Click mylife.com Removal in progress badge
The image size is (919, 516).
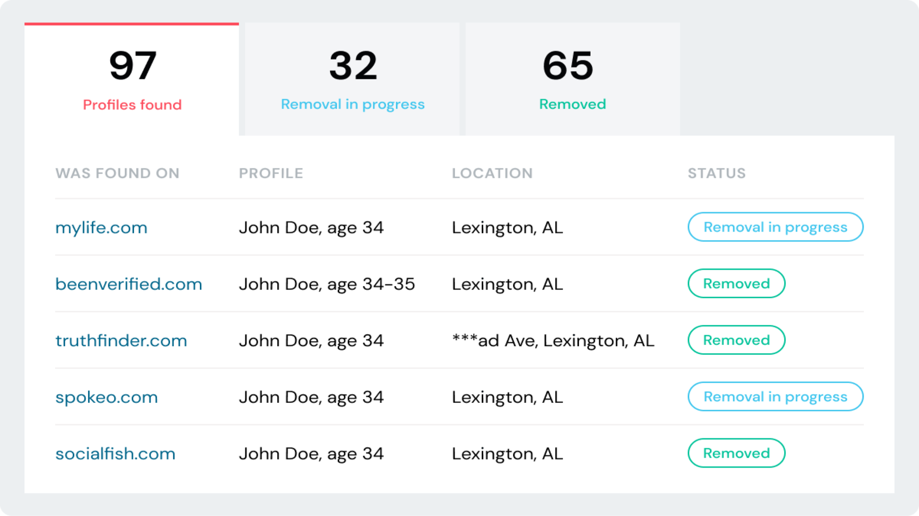coord(775,227)
